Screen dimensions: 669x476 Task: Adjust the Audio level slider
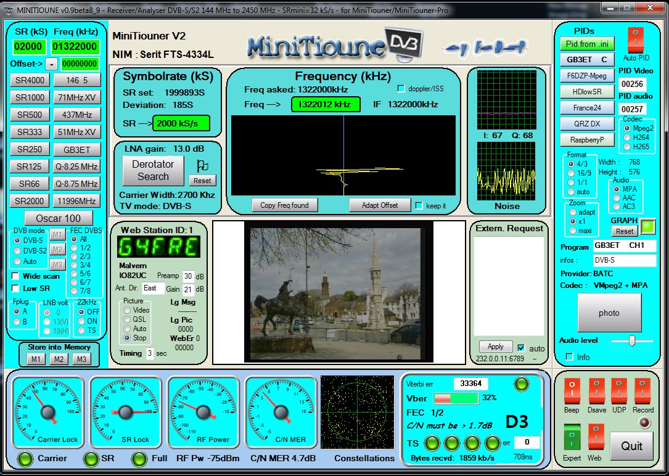click(632, 341)
